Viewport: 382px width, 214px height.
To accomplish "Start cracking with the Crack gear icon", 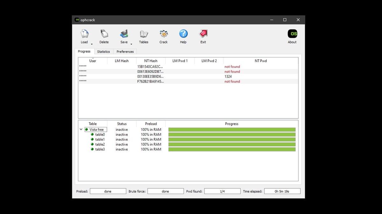I will (163, 34).
